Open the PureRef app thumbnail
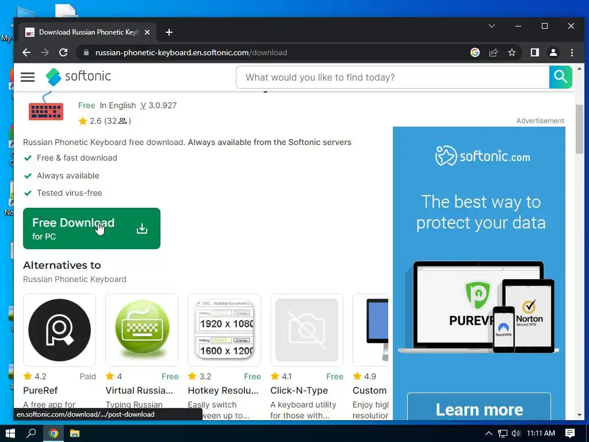Viewport: 589px width, 442px height. point(59,330)
